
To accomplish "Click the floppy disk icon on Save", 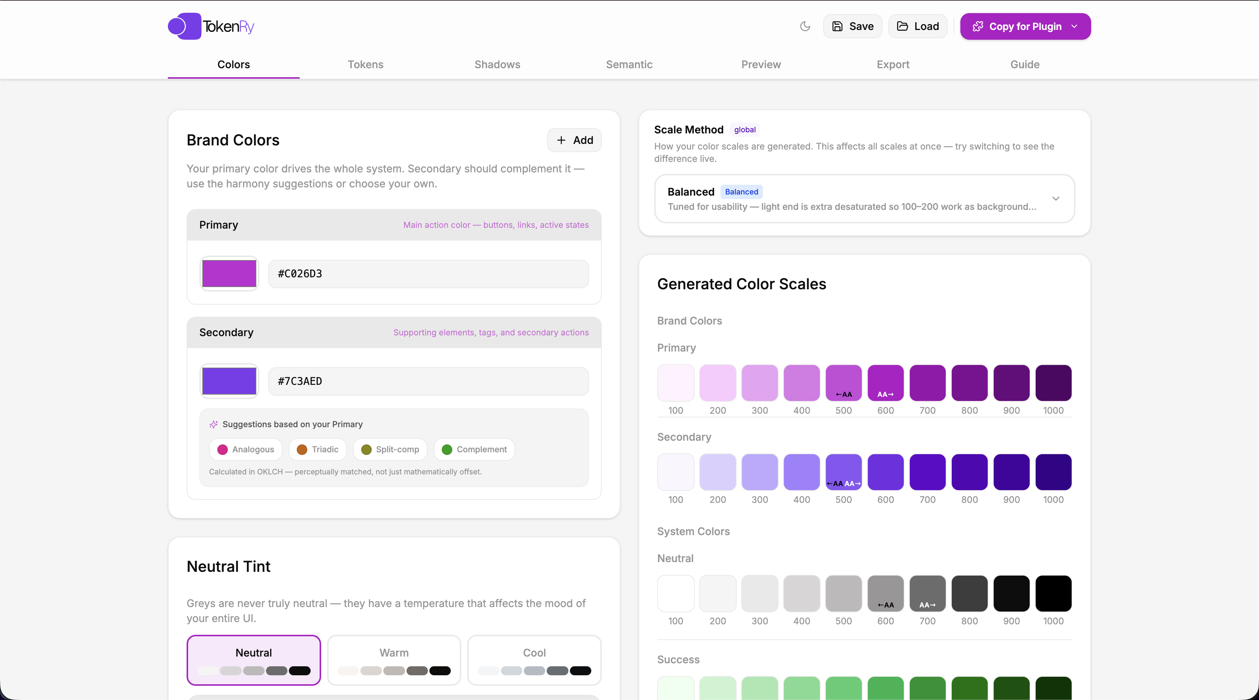I will pyautogui.click(x=838, y=26).
